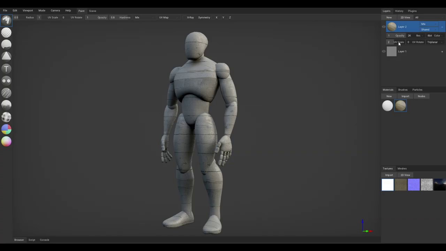Switch to the History tab

coord(399,11)
